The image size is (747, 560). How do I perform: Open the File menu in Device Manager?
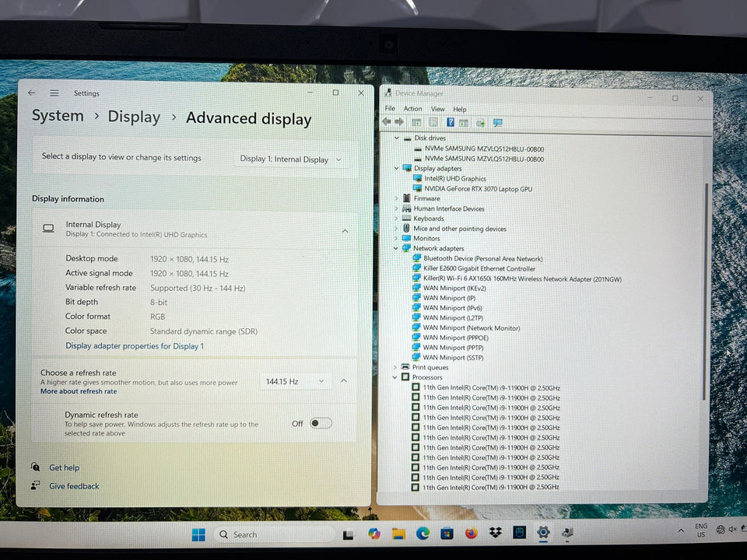click(390, 108)
